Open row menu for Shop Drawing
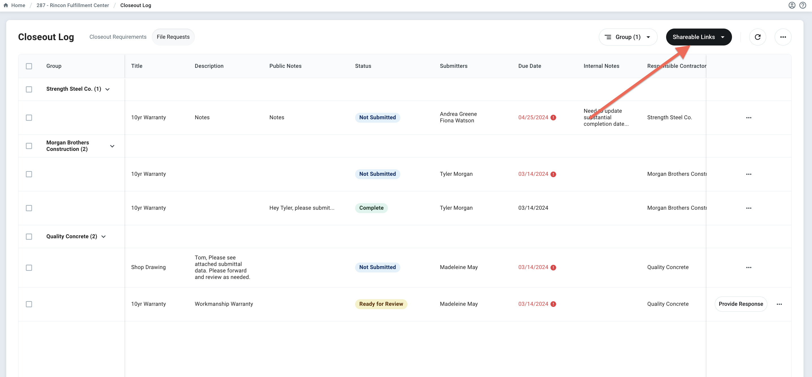 [x=749, y=267]
